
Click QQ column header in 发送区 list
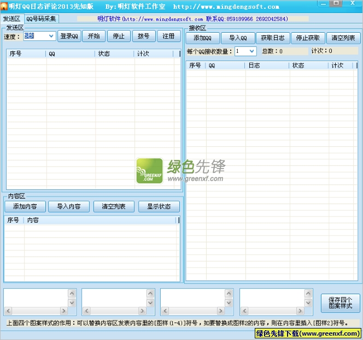click(71, 54)
